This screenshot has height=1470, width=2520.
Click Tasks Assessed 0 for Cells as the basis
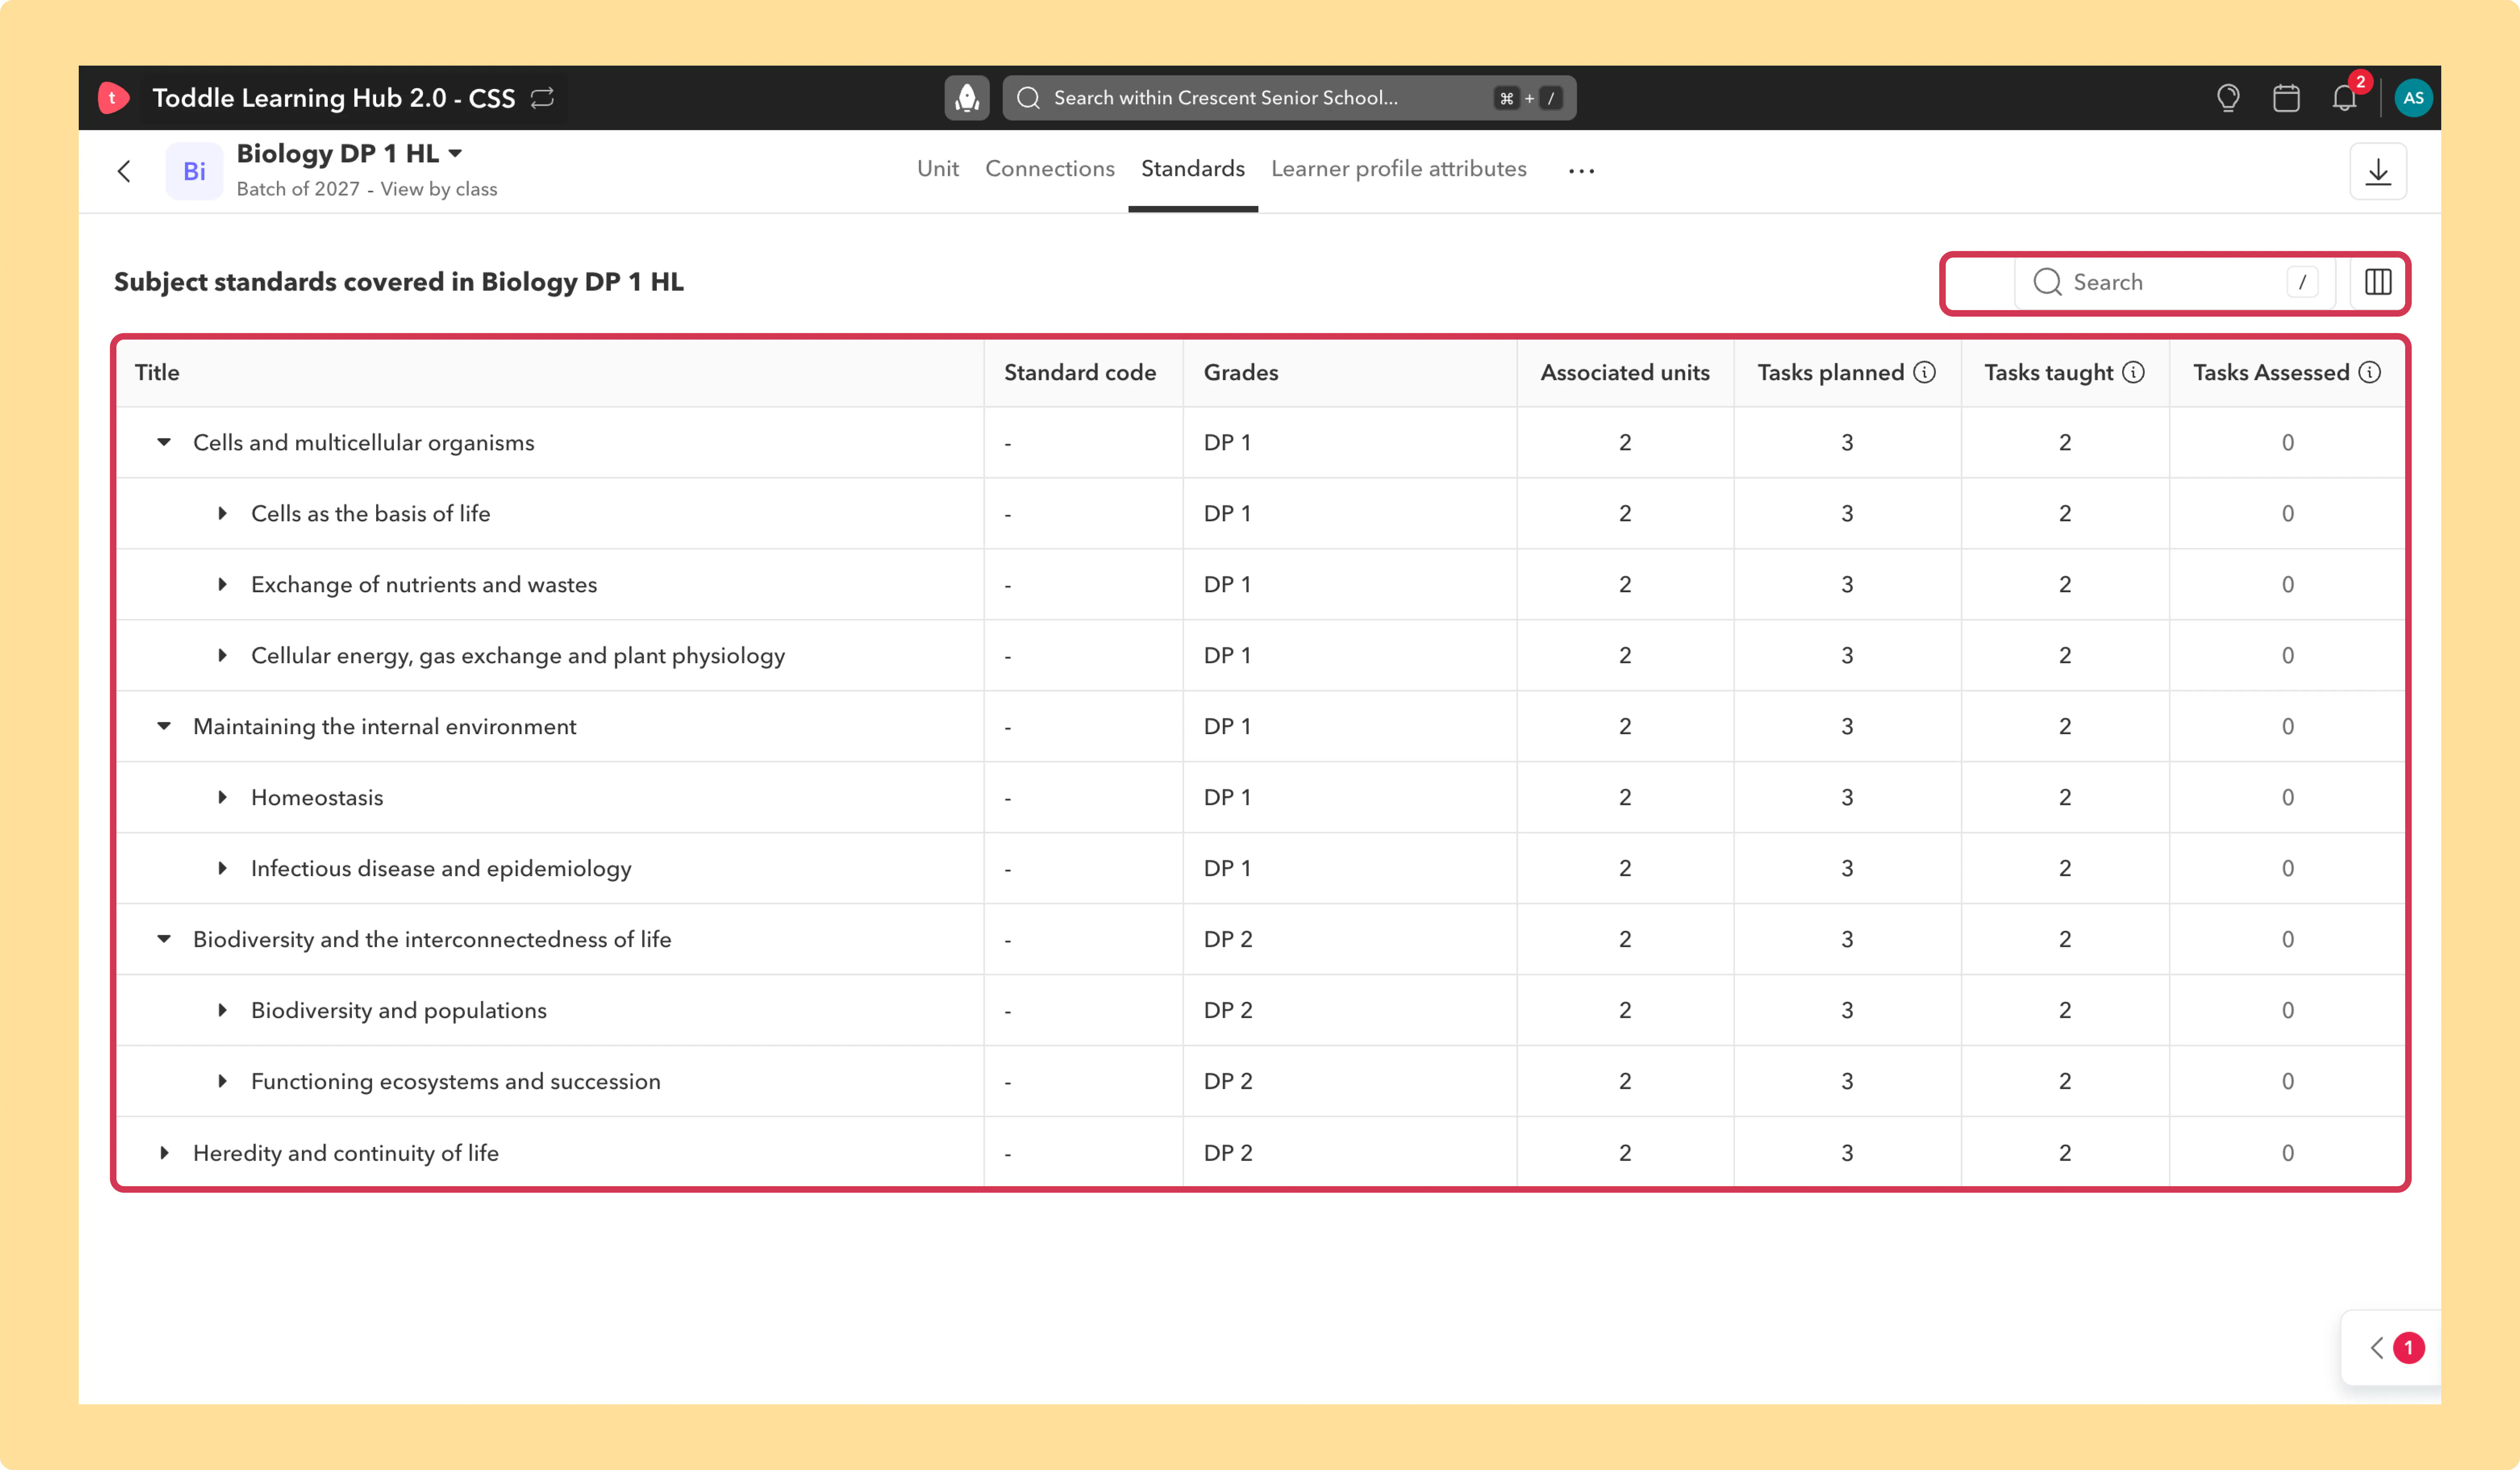coord(2287,513)
